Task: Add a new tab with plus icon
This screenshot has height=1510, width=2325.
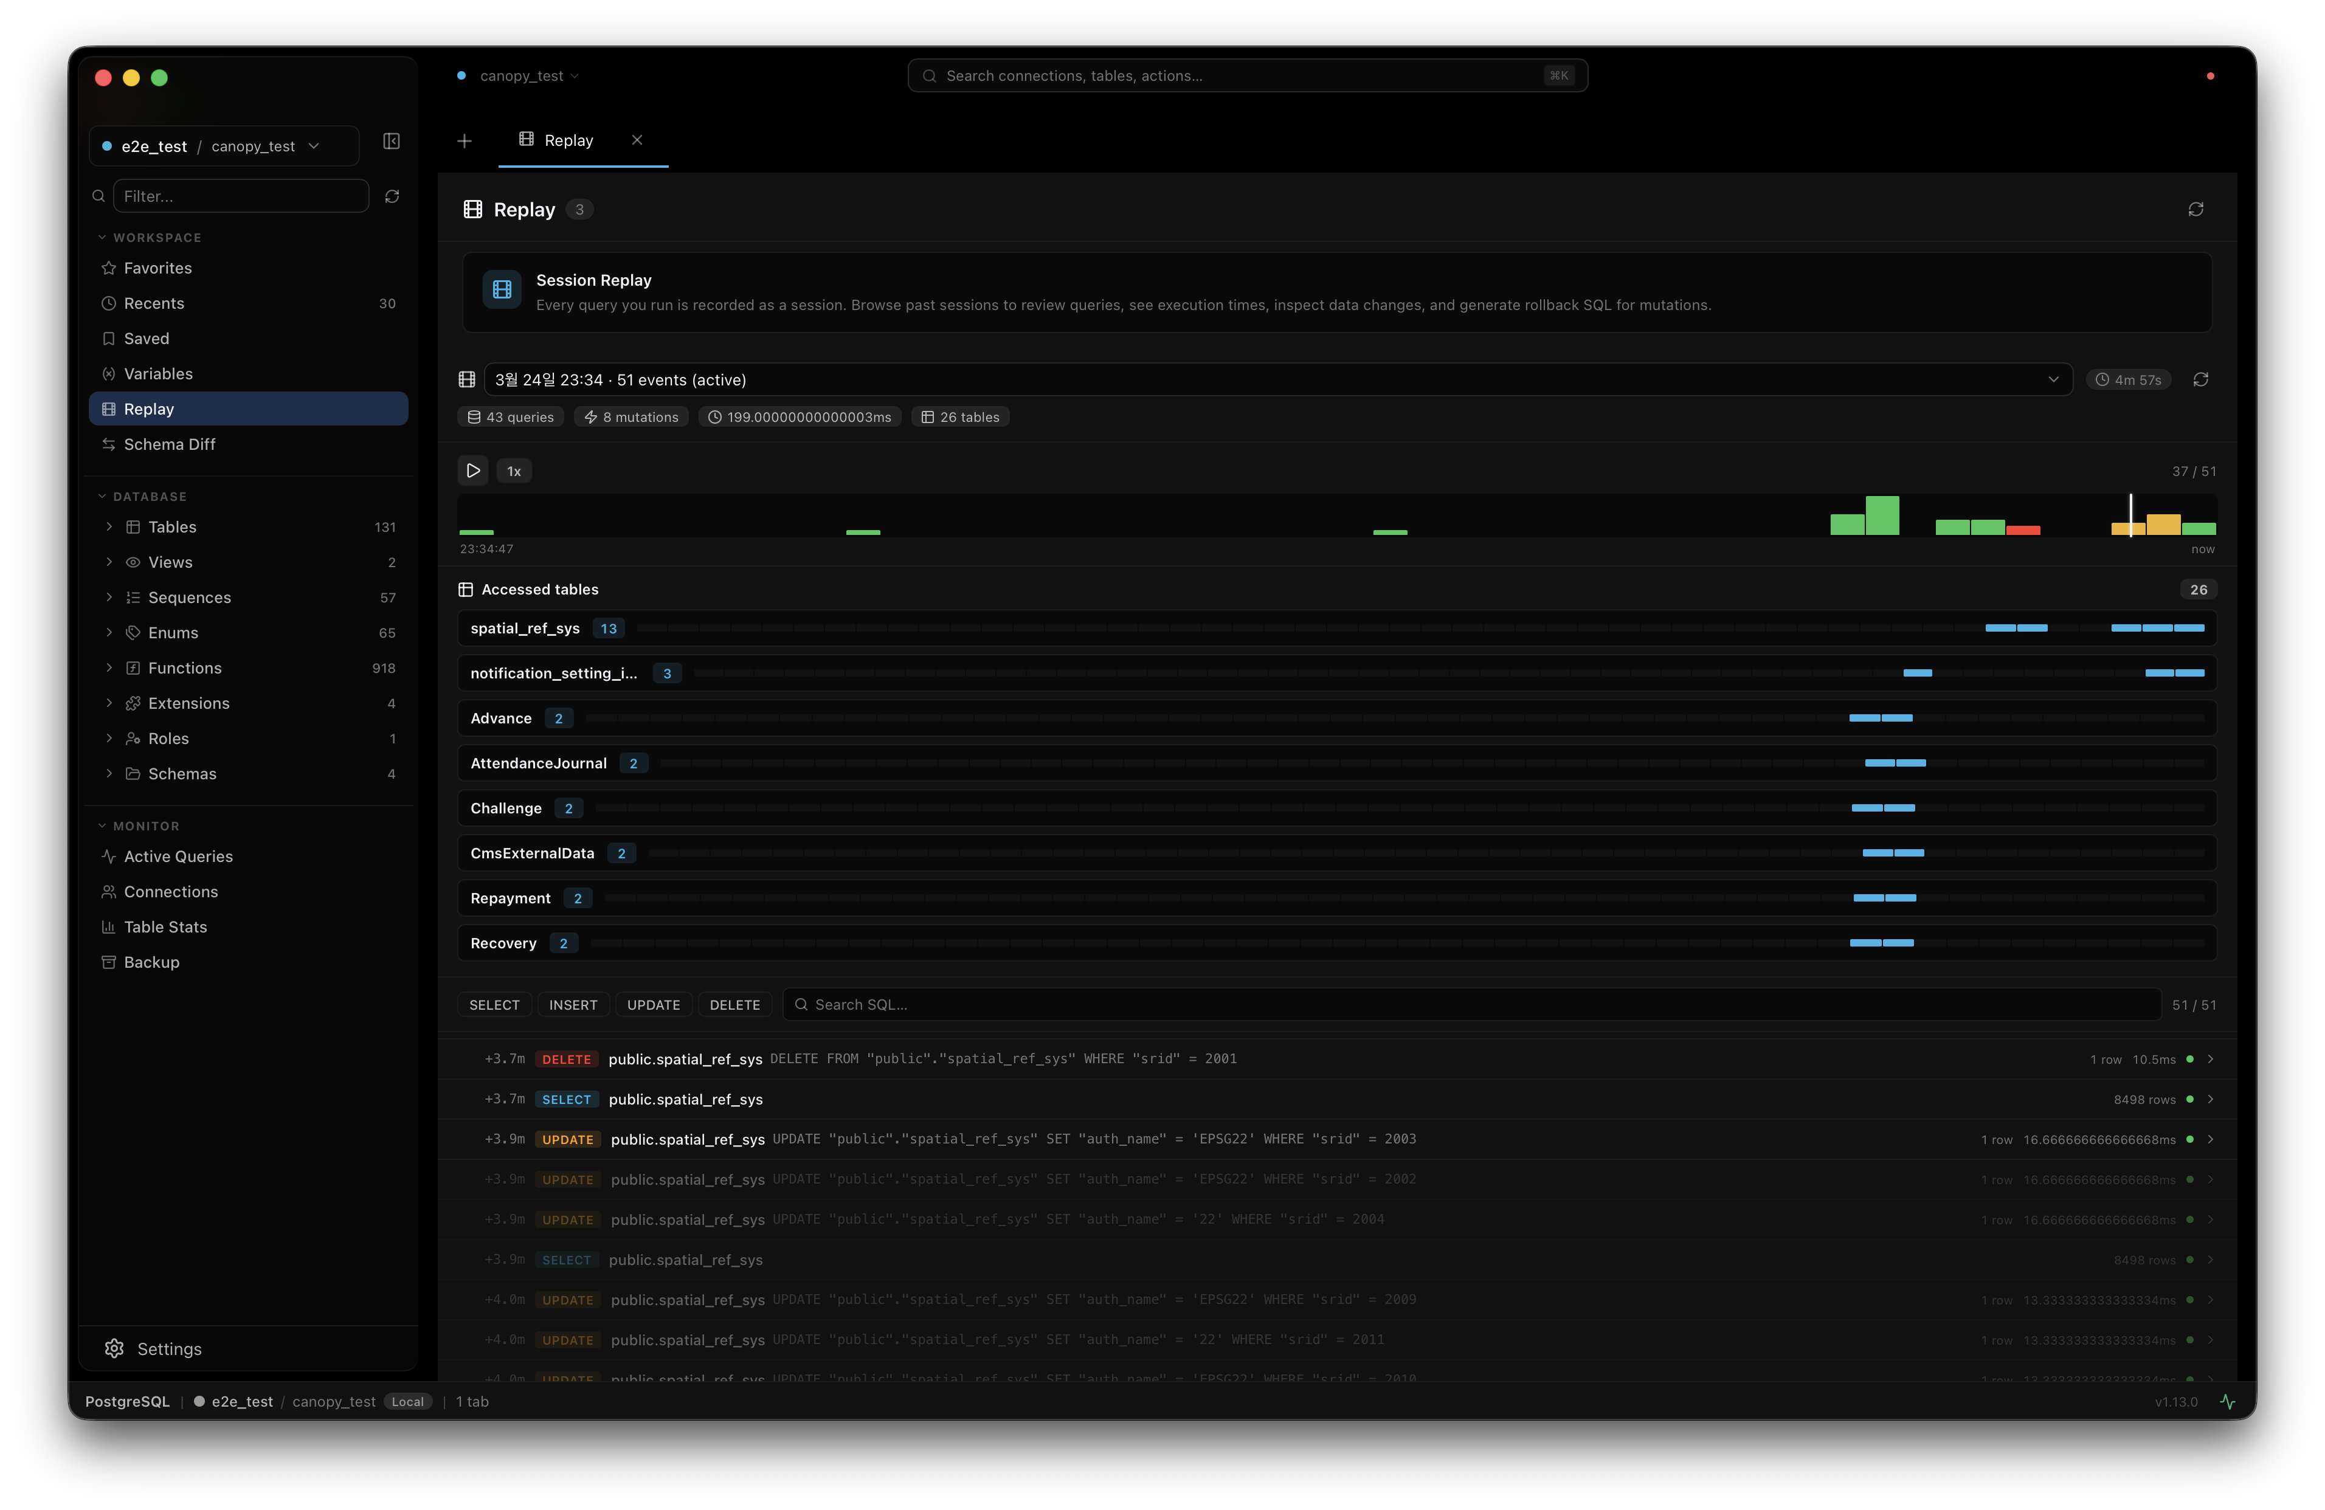Action: click(x=464, y=140)
